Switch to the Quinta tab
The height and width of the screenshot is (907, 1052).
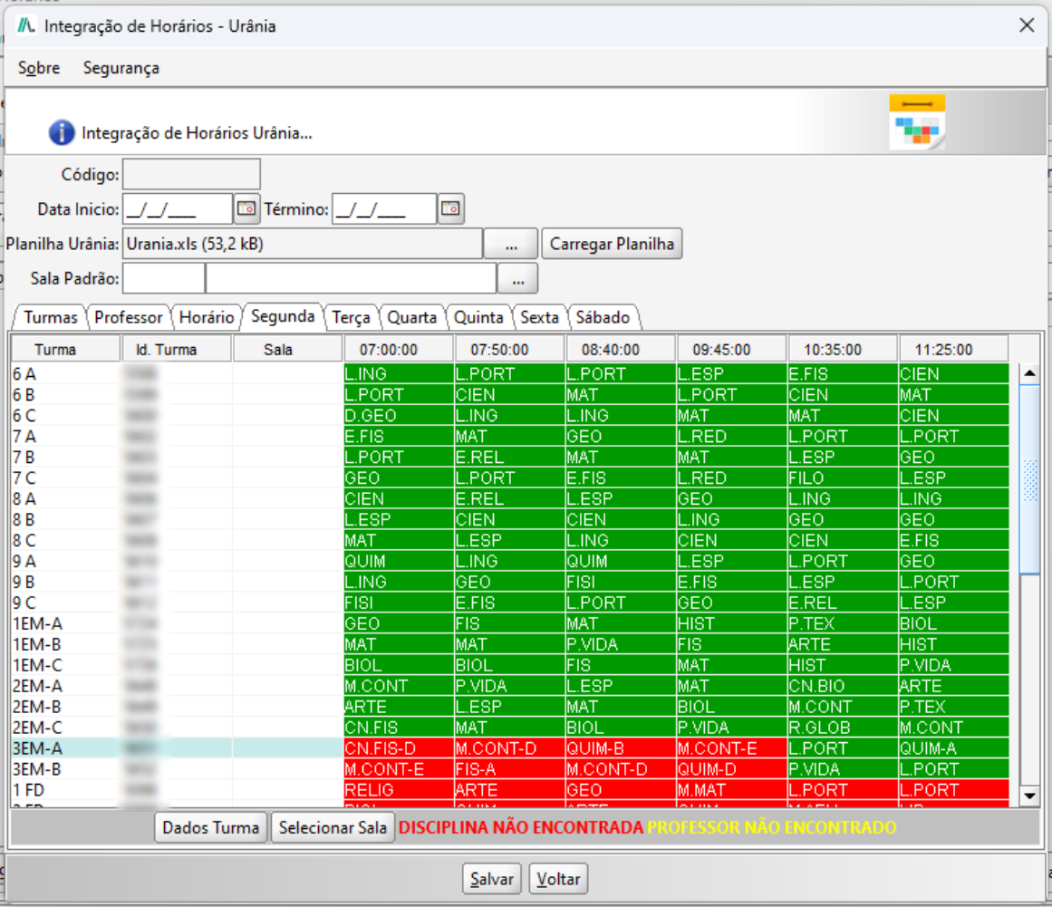click(x=478, y=317)
